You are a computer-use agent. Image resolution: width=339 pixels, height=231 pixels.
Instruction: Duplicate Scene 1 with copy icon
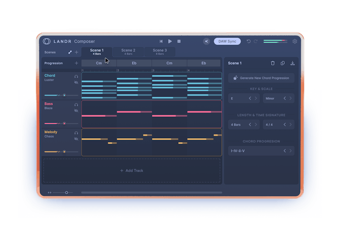click(x=282, y=63)
